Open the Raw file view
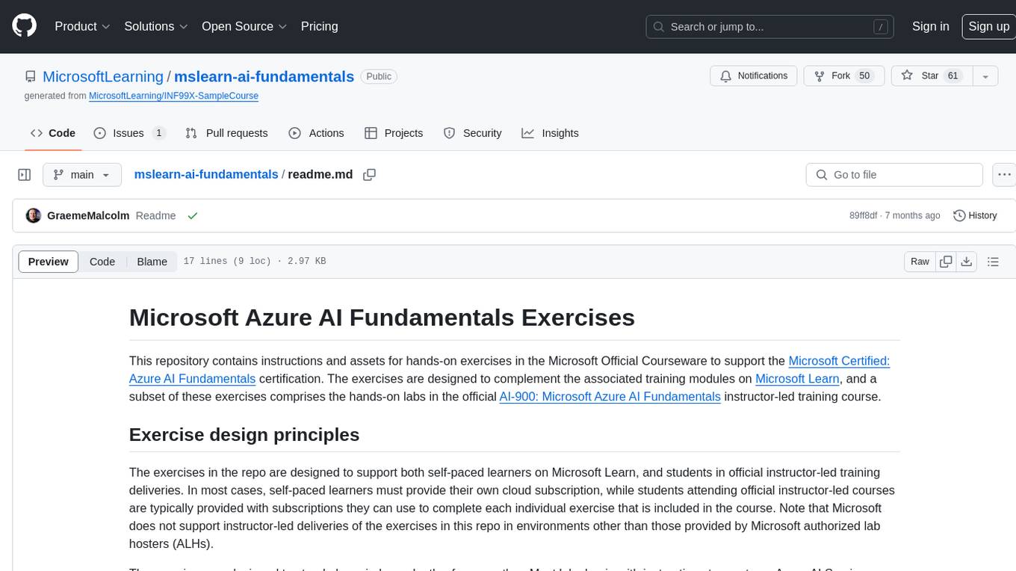1016x571 pixels. [920, 262]
